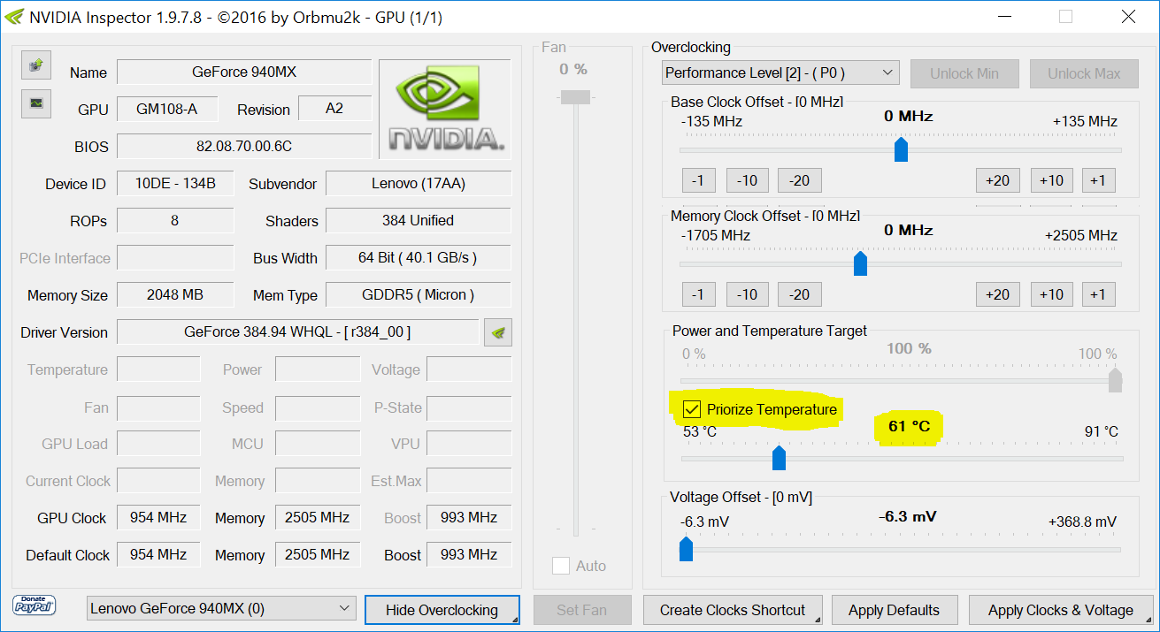1160x632 pixels.
Task: Click +10 under Memory Clock Offset
Action: pyautogui.click(x=1051, y=294)
